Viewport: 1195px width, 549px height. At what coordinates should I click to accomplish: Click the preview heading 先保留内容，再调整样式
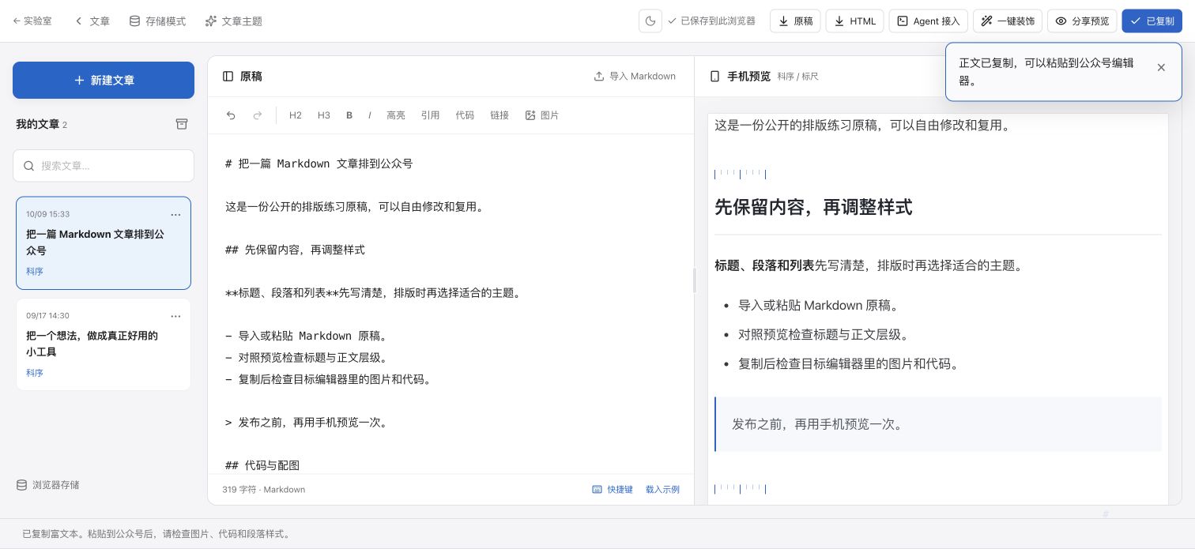pyautogui.click(x=813, y=207)
